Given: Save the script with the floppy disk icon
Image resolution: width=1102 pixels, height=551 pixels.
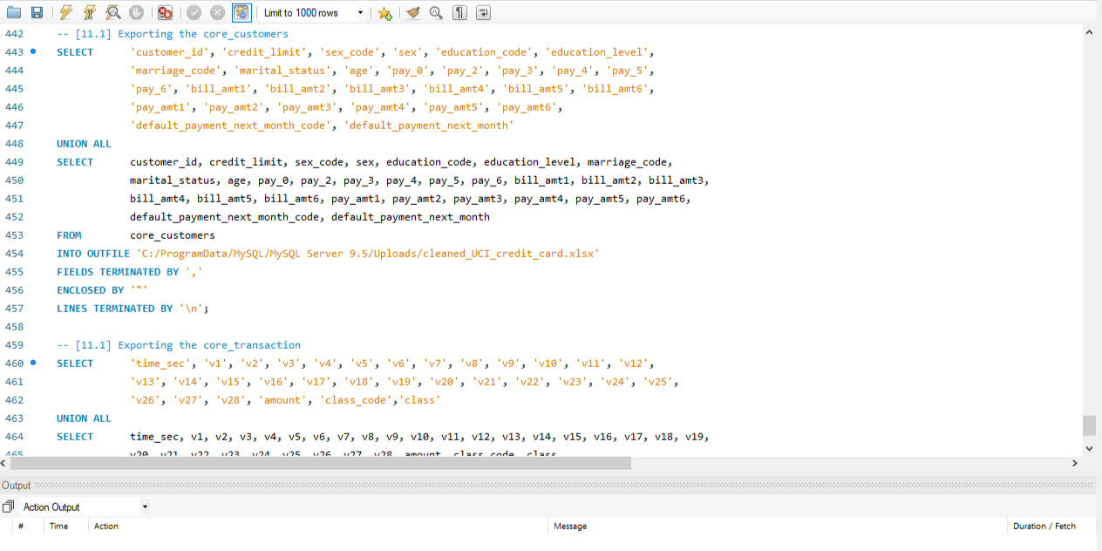Looking at the screenshot, I should [x=37, y=12].
